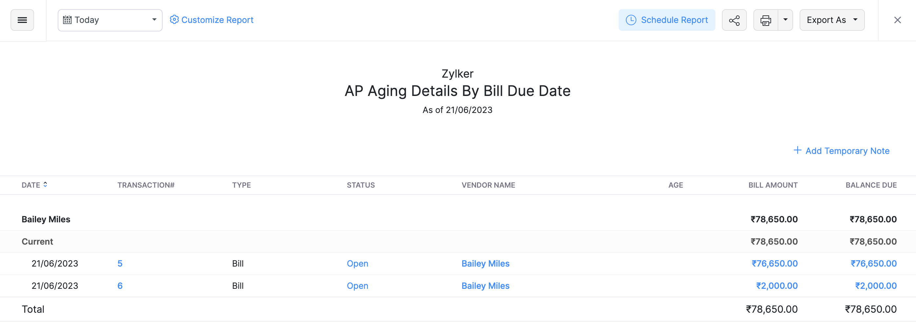Open the Today date range dropdown
Viewport: 916px width, 334px height.
(154, 20)
